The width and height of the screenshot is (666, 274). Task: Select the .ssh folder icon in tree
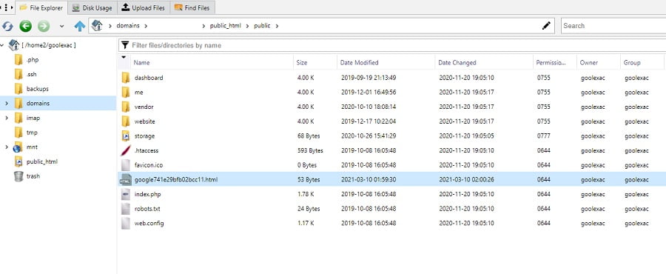(18, 74)
